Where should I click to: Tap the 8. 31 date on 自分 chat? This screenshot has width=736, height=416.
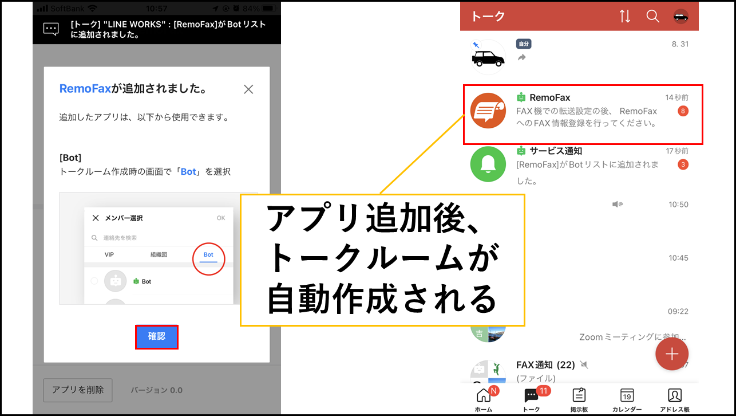(x=679, y=44)
